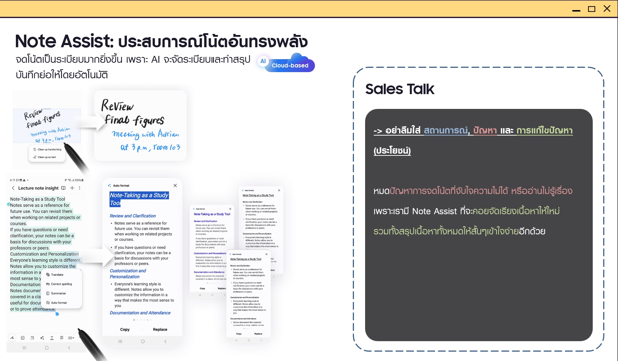618x361 pixels.
Task: Tap the text box icon in the note toolbar
Action: coord(61,338)
